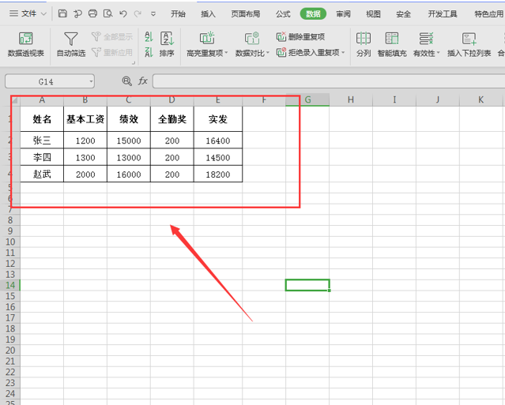Click the 姓名 header cell
The image size is (505, 405).
(x=42, y=119)
